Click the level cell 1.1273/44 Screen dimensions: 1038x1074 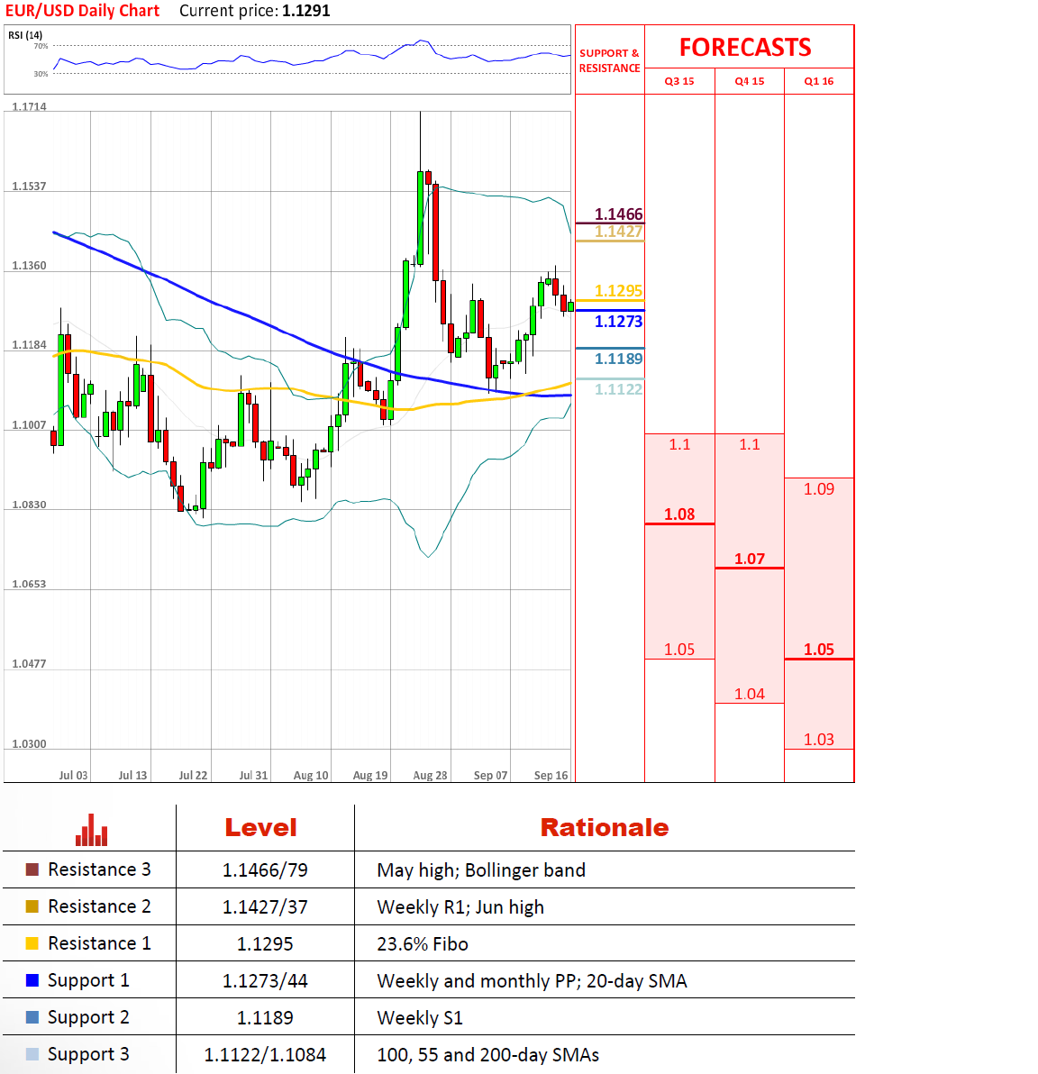click(265, 981)
